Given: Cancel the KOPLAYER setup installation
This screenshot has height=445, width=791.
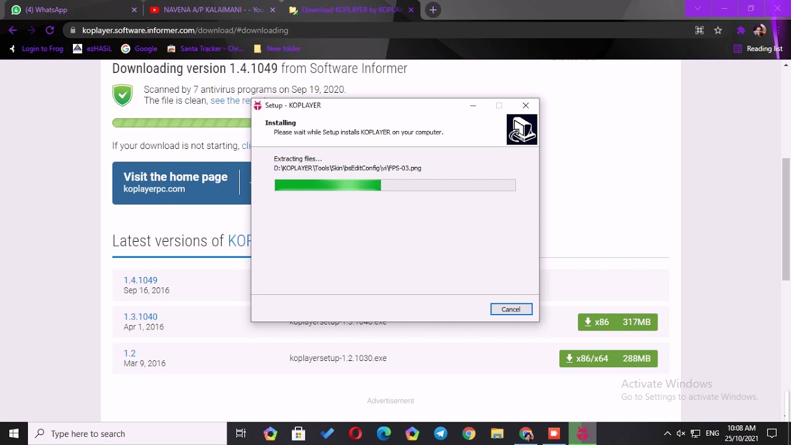Looking at the screenshot, I should tap(511, 309).
